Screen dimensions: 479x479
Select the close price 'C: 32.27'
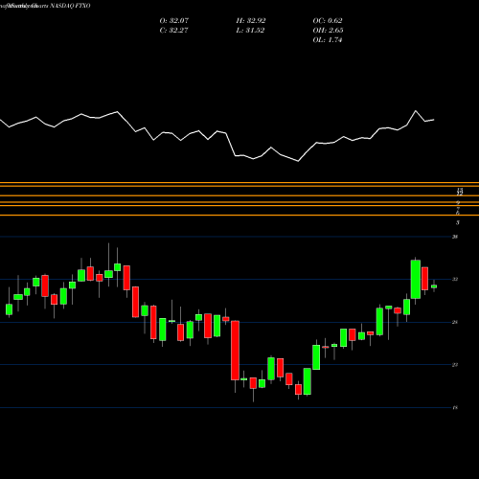[x=173, y=30]
